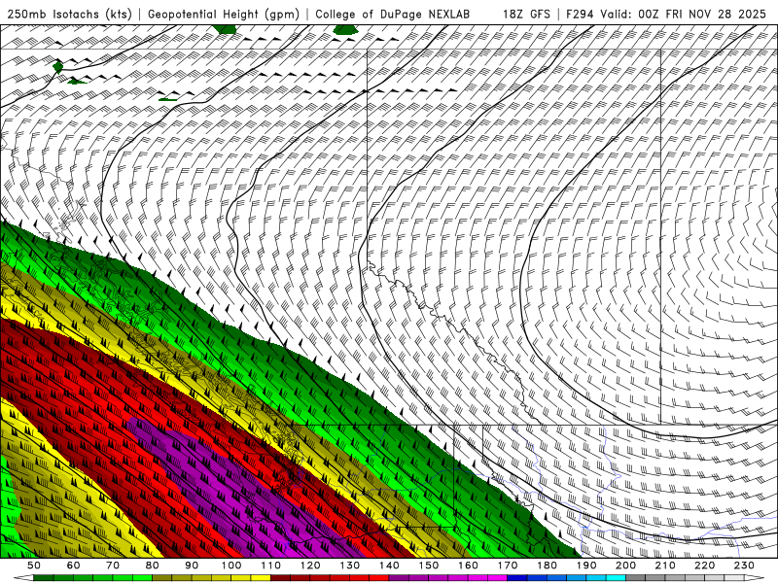Click the 150 legend label
Viewport: 778px width, 583px height.
(x=429, y=566)
